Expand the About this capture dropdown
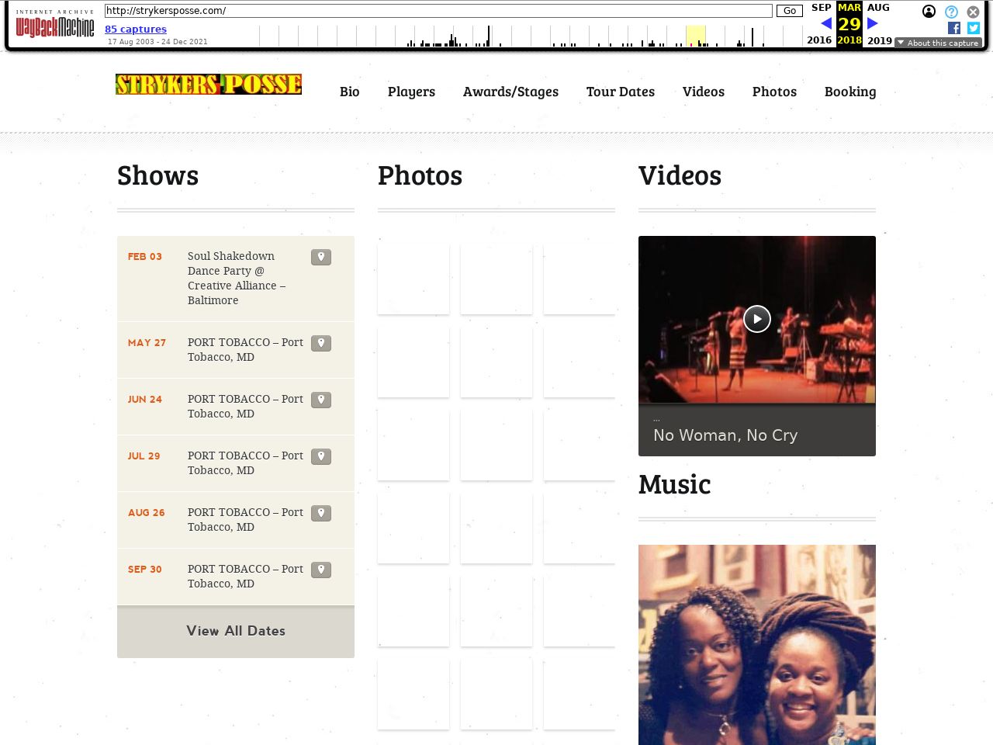The height and width of the screenshot is (745, 993). tap(938, 43)
